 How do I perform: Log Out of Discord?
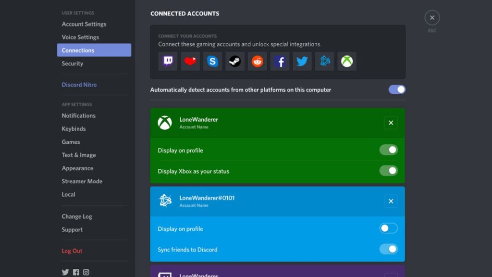coord(72,251)
